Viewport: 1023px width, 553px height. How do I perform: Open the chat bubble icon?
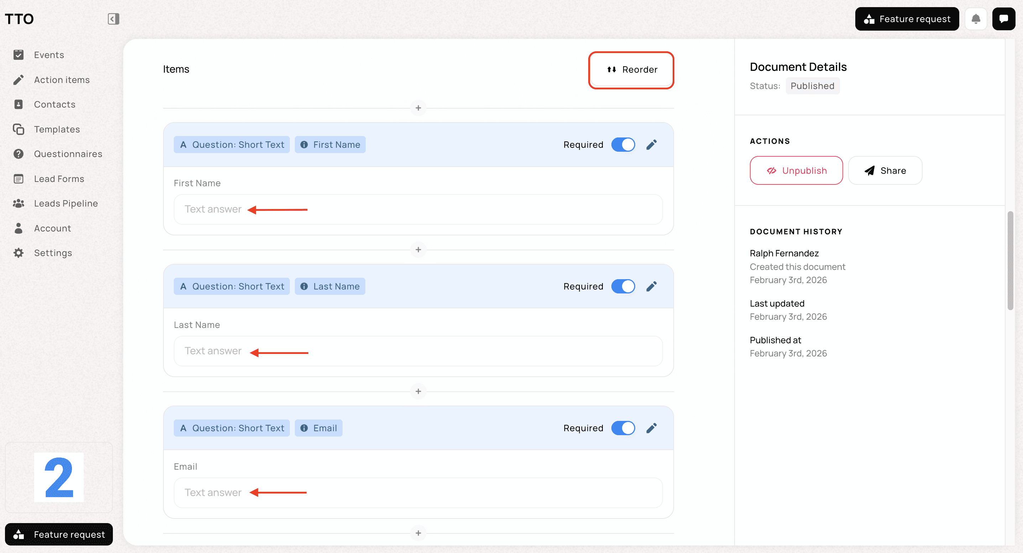[1003, 19]
